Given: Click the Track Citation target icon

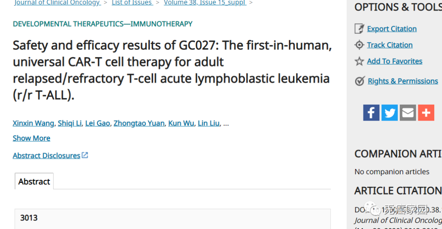Looking at the screenshot, I should pyautogui.click(x=359, y=45).
